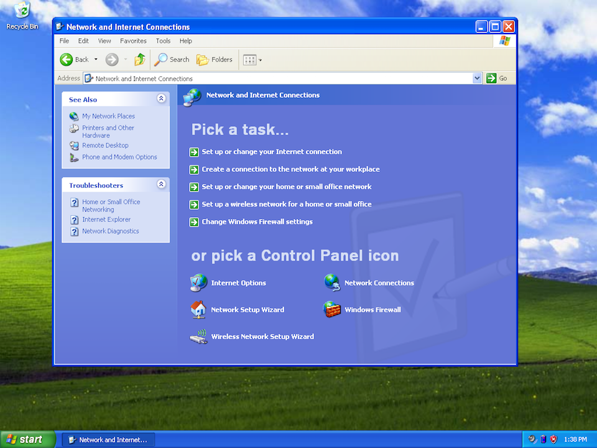Click the green Go arrow button
597x448 pixels.
click(491, 78)
